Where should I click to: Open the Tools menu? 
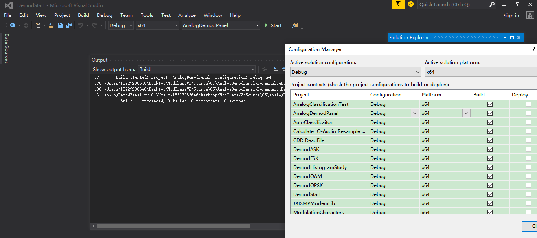[147, 15]
